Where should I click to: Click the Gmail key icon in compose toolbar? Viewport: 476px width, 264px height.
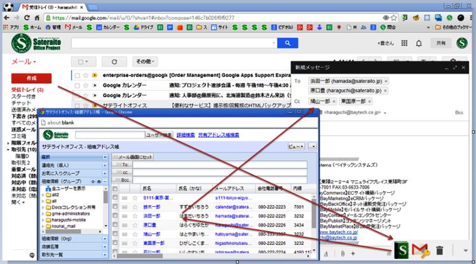(x=421, y=251)
